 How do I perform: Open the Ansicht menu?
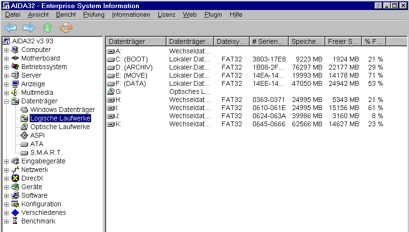[38, 15]
